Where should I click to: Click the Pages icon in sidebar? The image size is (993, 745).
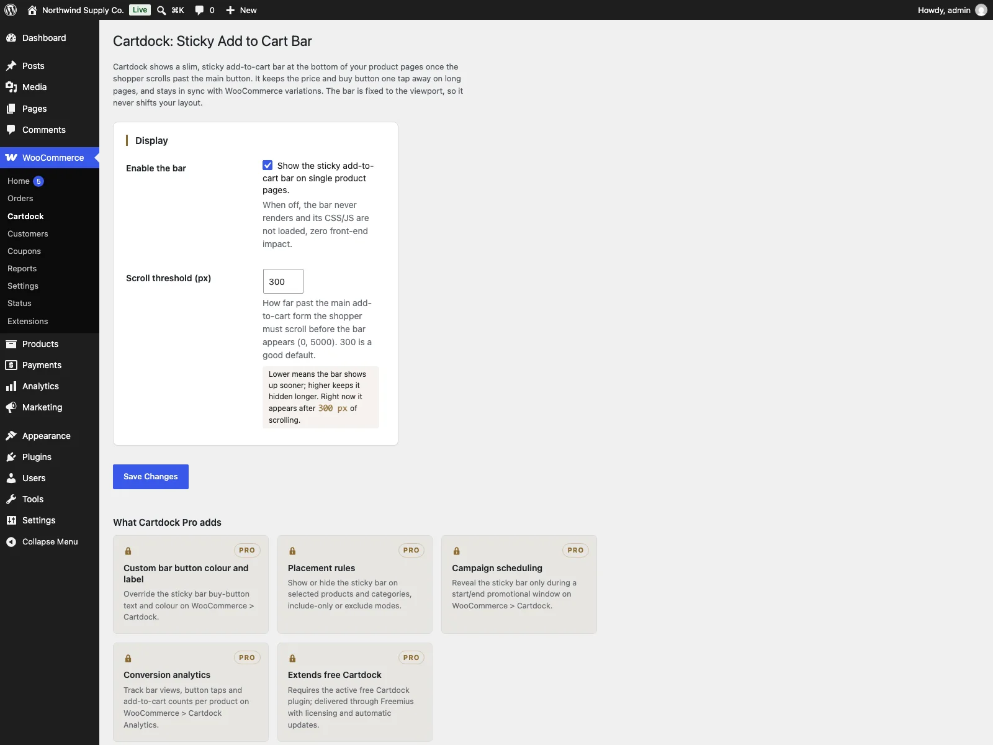(11, 109)
